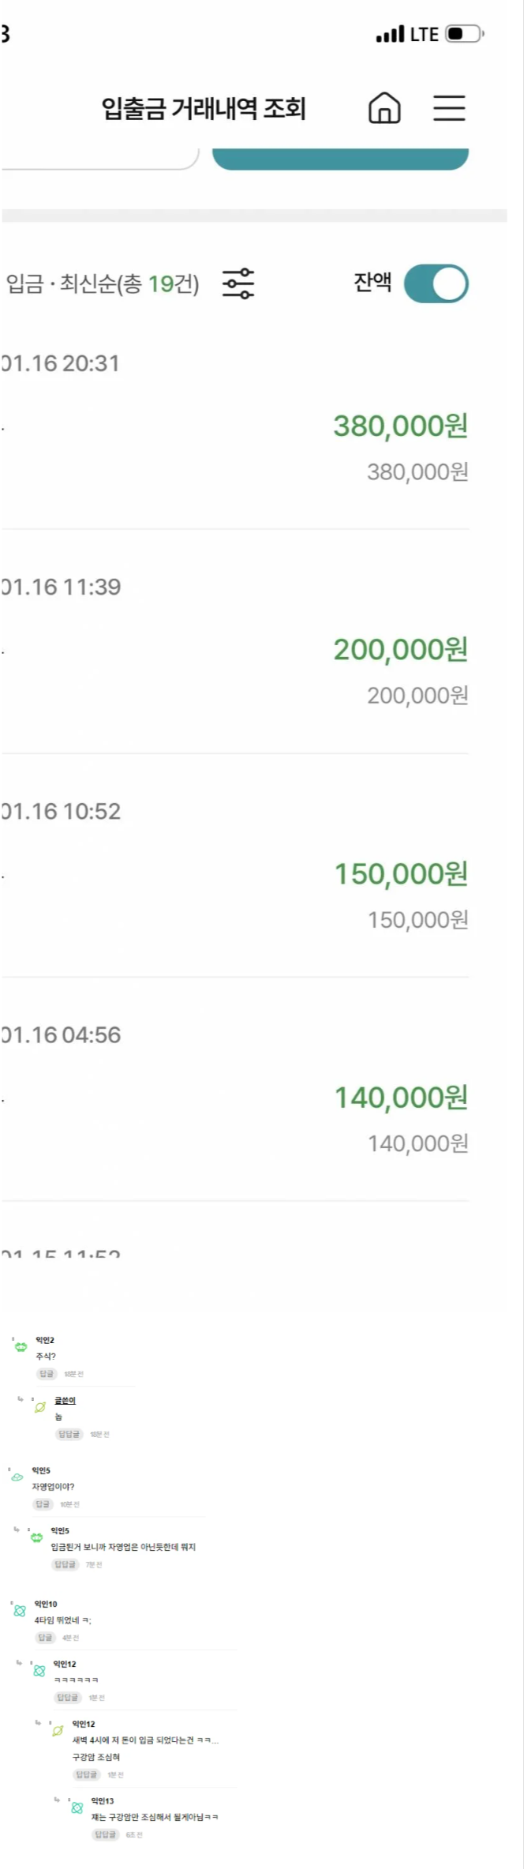Tap 익인13's atom avatar icon
The image size is (524, 1869).
[77, 1807]
